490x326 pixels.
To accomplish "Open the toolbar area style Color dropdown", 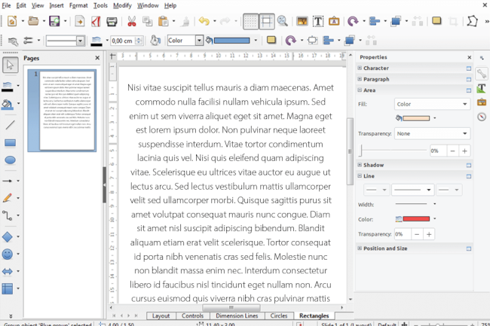I will pos(185,41).
